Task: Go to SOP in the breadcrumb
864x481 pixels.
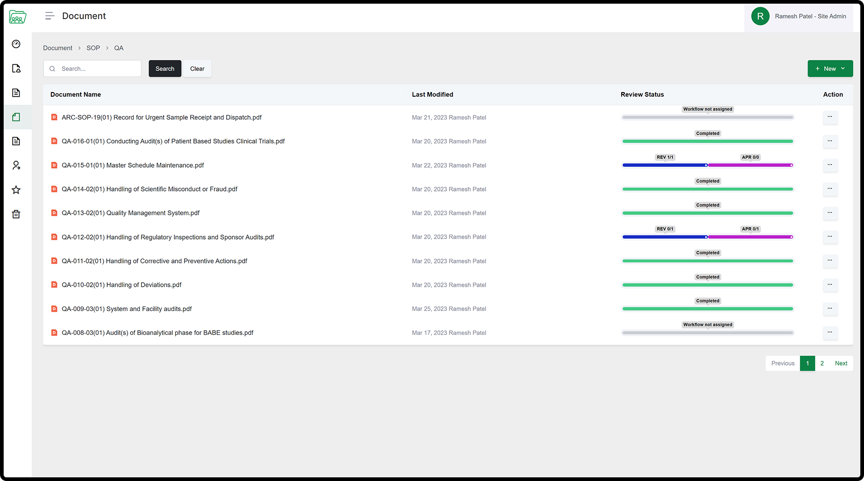Action: (x=93, y=48)
